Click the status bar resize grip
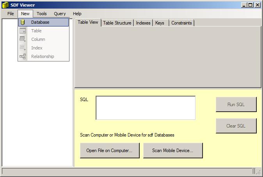The image size is (263, 177). (x=259, y=172)
